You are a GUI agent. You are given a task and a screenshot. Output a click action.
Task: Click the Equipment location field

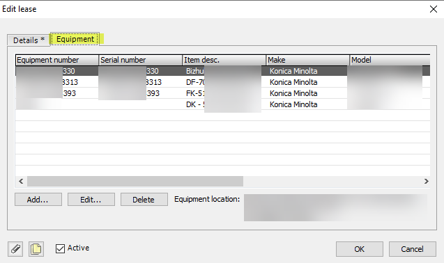pos(335,207)
